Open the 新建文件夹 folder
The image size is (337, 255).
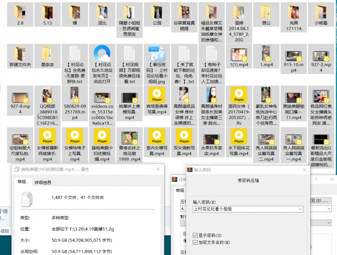20,54
